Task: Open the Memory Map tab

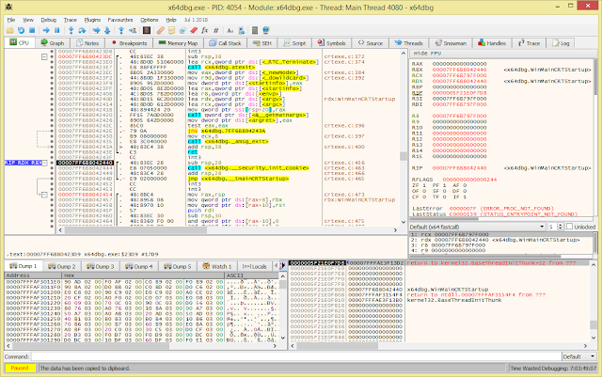Action: pyautogui.click(x=180, y=43)
